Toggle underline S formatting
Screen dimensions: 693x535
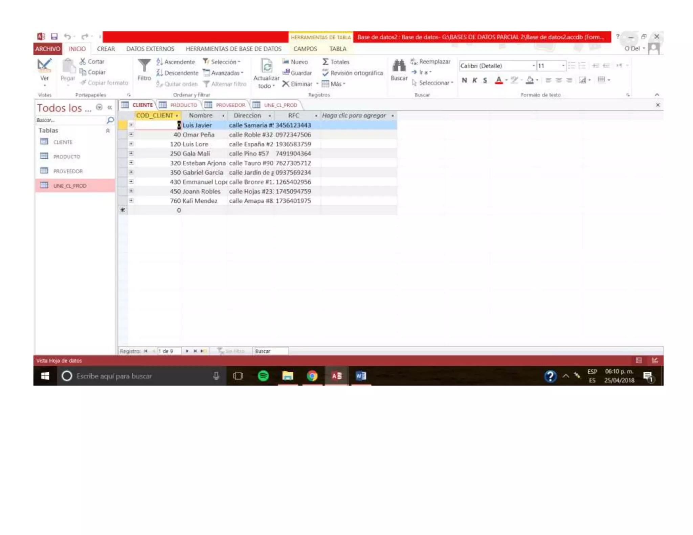485,80
